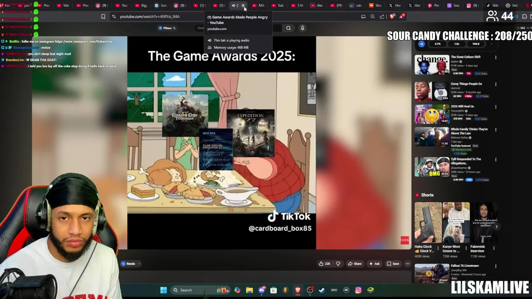Open Windows Start menu
Screen dimensions: 532x299
point(163,290)
